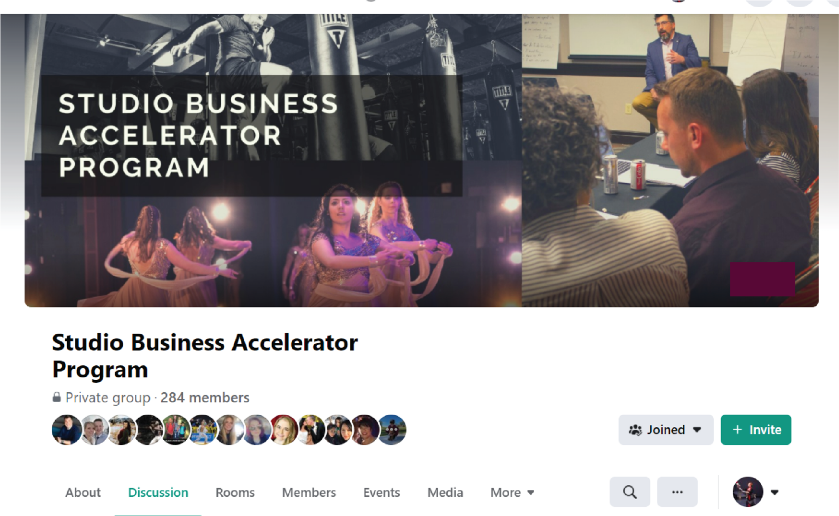
Task: Open the Rooms tab
Action: [x=235, y=493]
